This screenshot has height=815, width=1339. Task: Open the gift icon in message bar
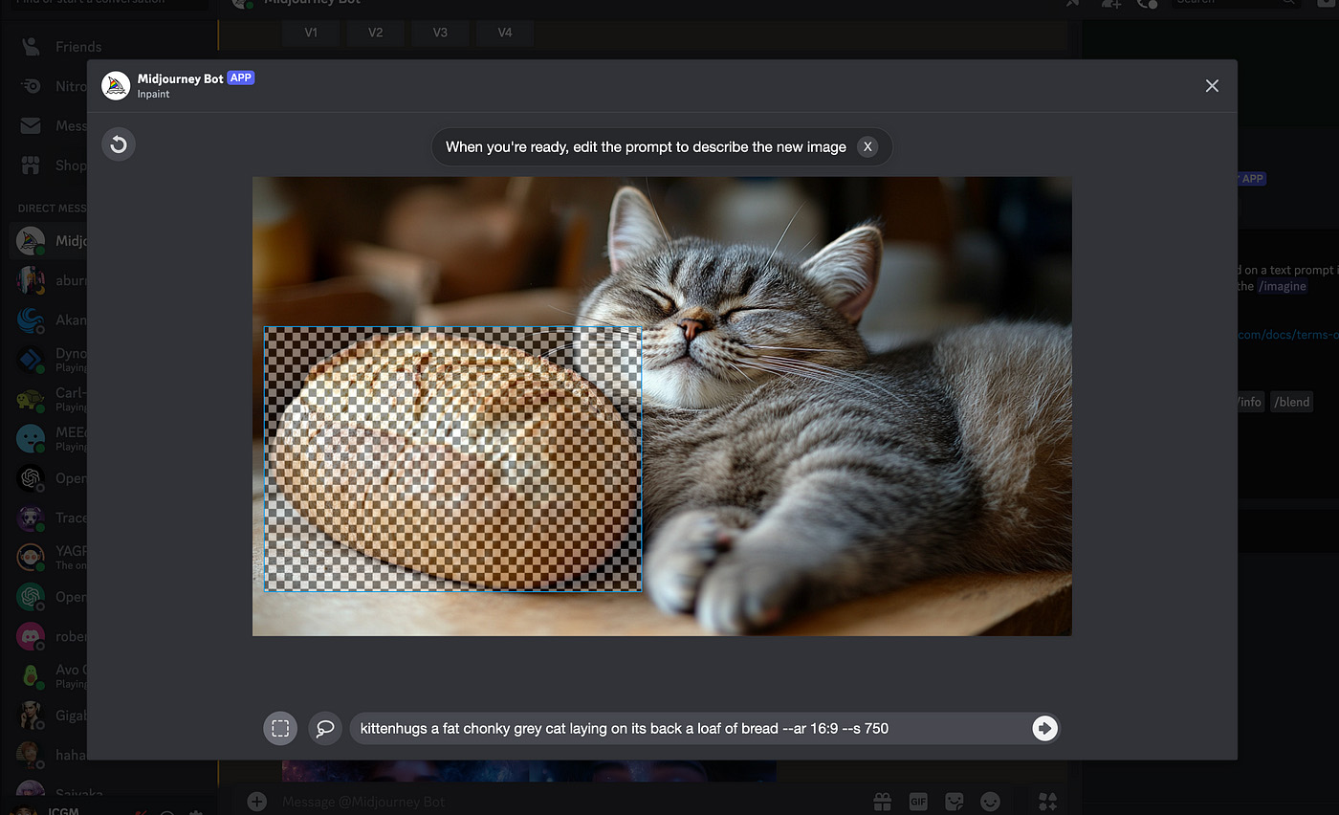click(882, 802)
